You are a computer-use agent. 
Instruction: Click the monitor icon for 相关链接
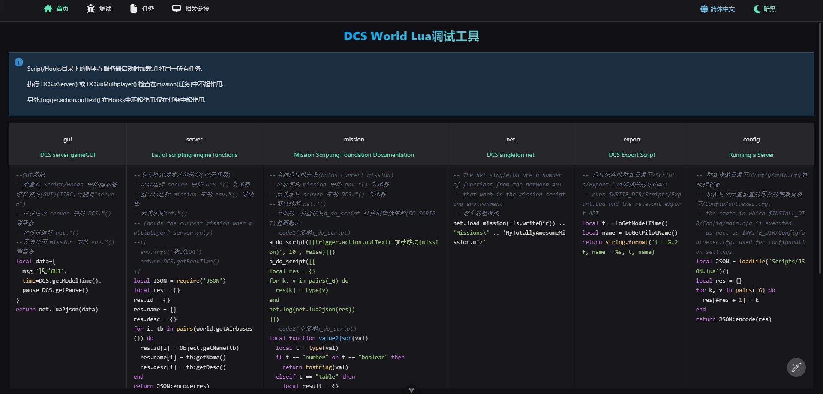(x=177, y=9)
